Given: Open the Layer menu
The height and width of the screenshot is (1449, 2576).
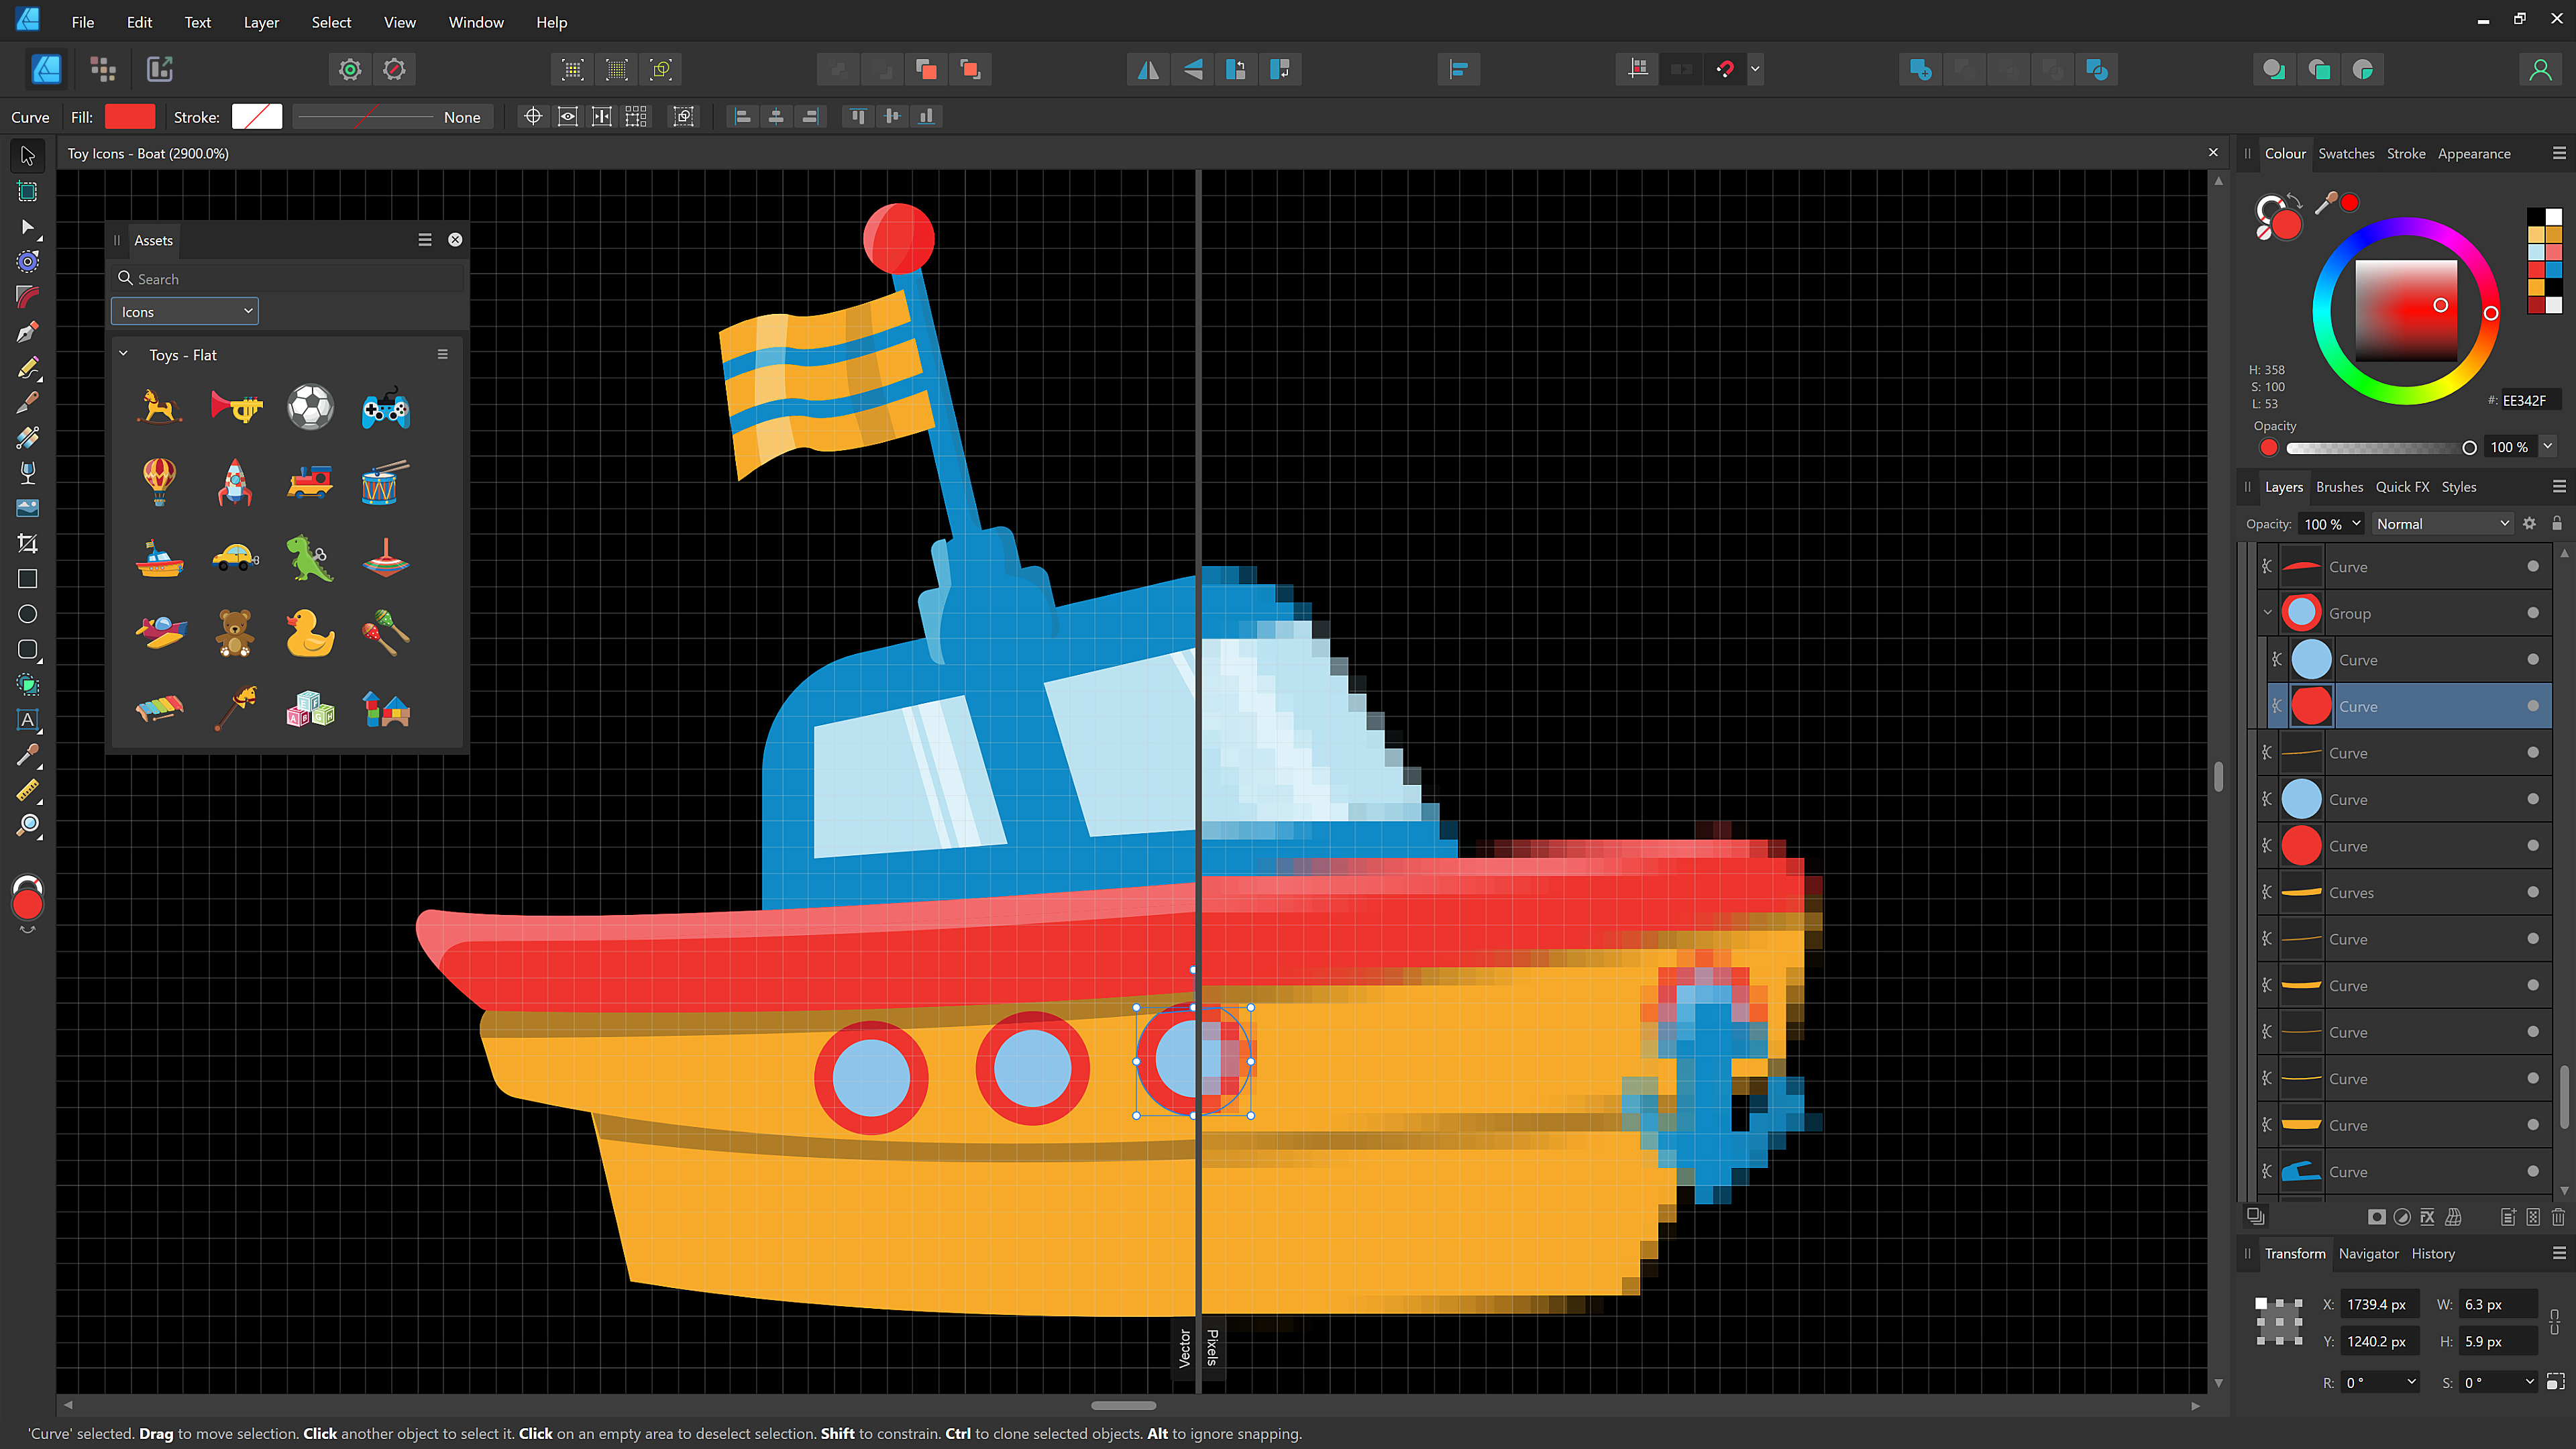Looking at the screenshot, I should [x=261, y=22].
